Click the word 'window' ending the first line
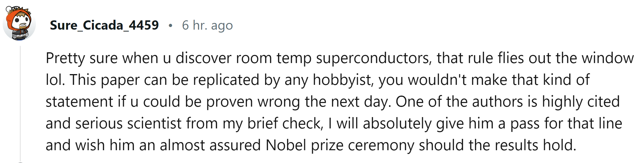Image resolution: width=637 pixels, height=163 pixels. 608,58
